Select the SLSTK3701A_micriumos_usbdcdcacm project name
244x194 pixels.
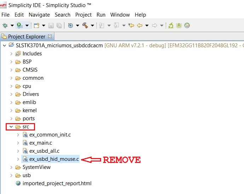(59, 46)
